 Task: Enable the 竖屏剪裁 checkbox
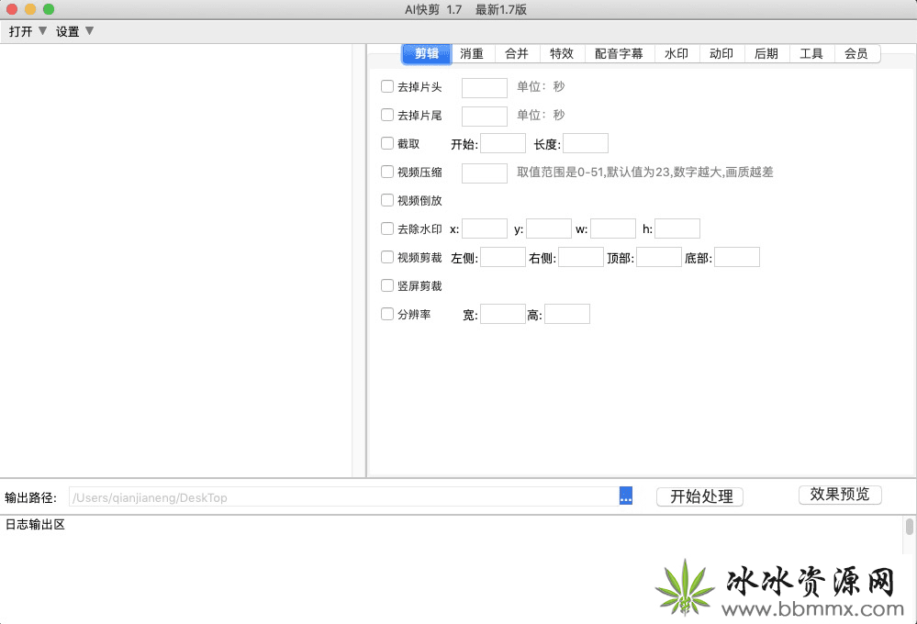pos(387,285)
